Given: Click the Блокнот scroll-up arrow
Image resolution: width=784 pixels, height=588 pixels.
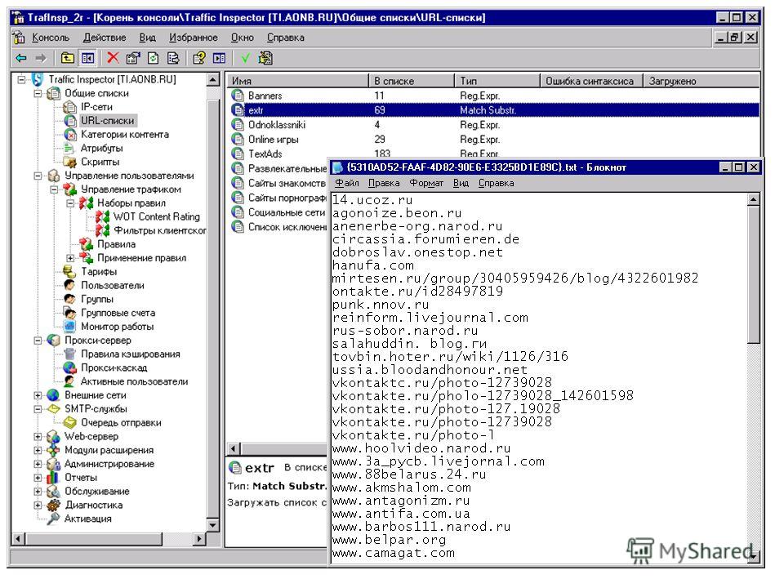Looking at the screenshot, I should click(754, 200).
